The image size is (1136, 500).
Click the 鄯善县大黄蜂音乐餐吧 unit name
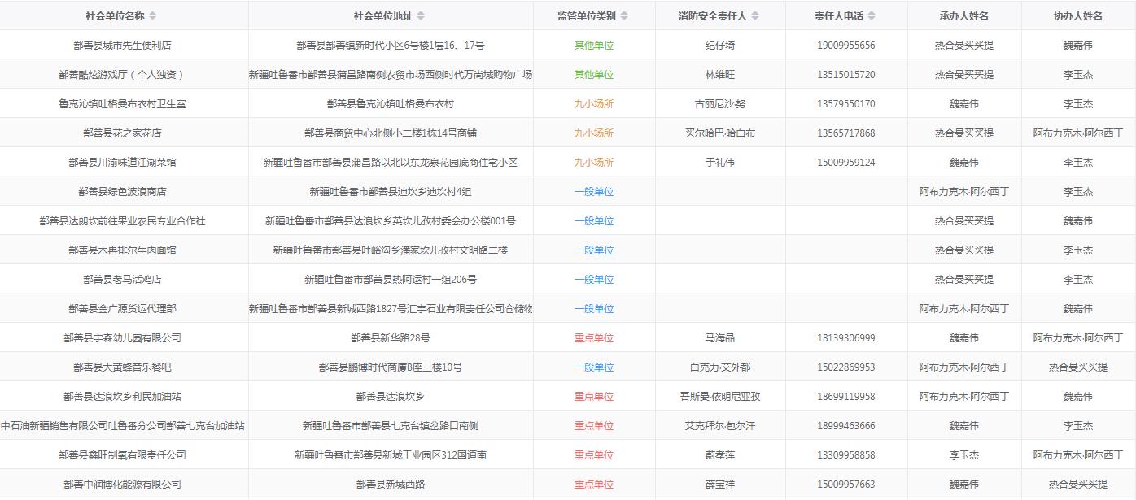122,367
